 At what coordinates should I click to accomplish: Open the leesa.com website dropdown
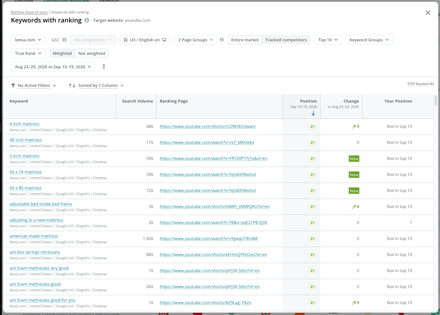(28, 40)
